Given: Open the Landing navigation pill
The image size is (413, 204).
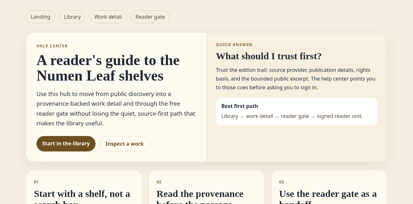Looking at the screenshot, I should 40,17.
